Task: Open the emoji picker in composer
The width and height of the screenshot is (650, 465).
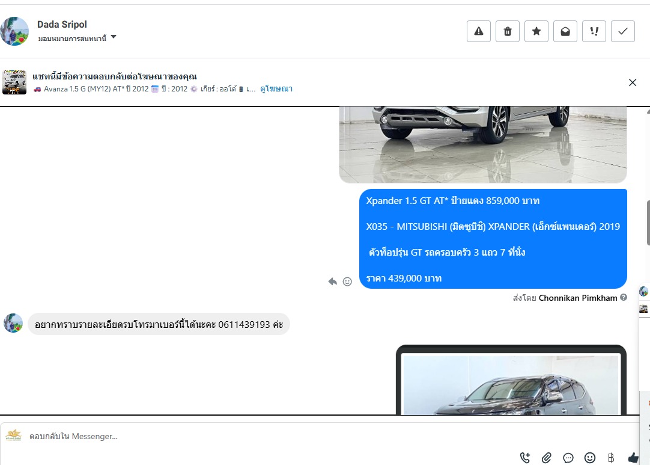Action: coord(590,458)
